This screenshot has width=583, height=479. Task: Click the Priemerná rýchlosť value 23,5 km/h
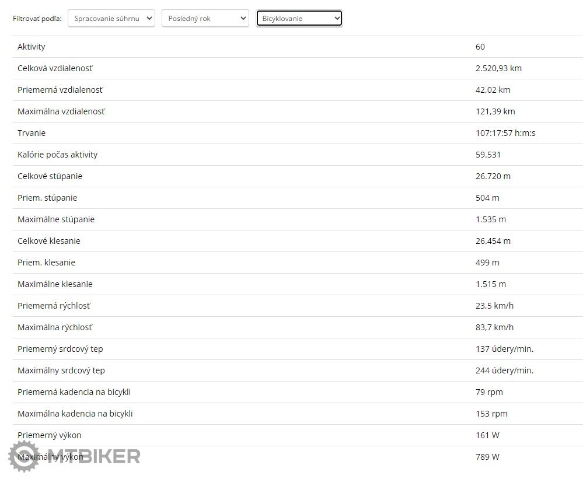coord(494,306)
